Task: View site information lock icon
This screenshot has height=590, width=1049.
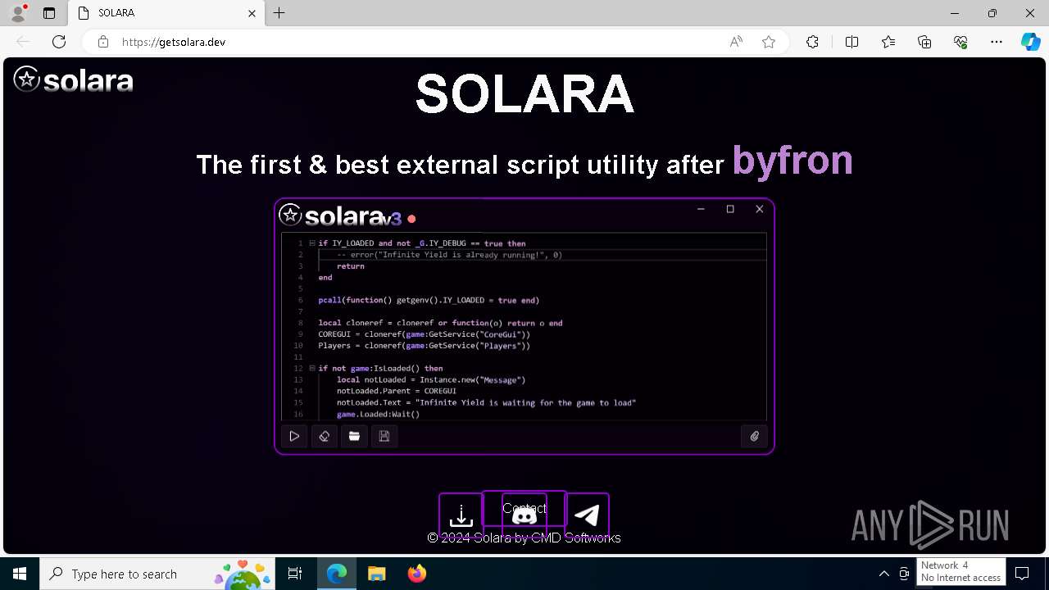Action: pos(103,42)
